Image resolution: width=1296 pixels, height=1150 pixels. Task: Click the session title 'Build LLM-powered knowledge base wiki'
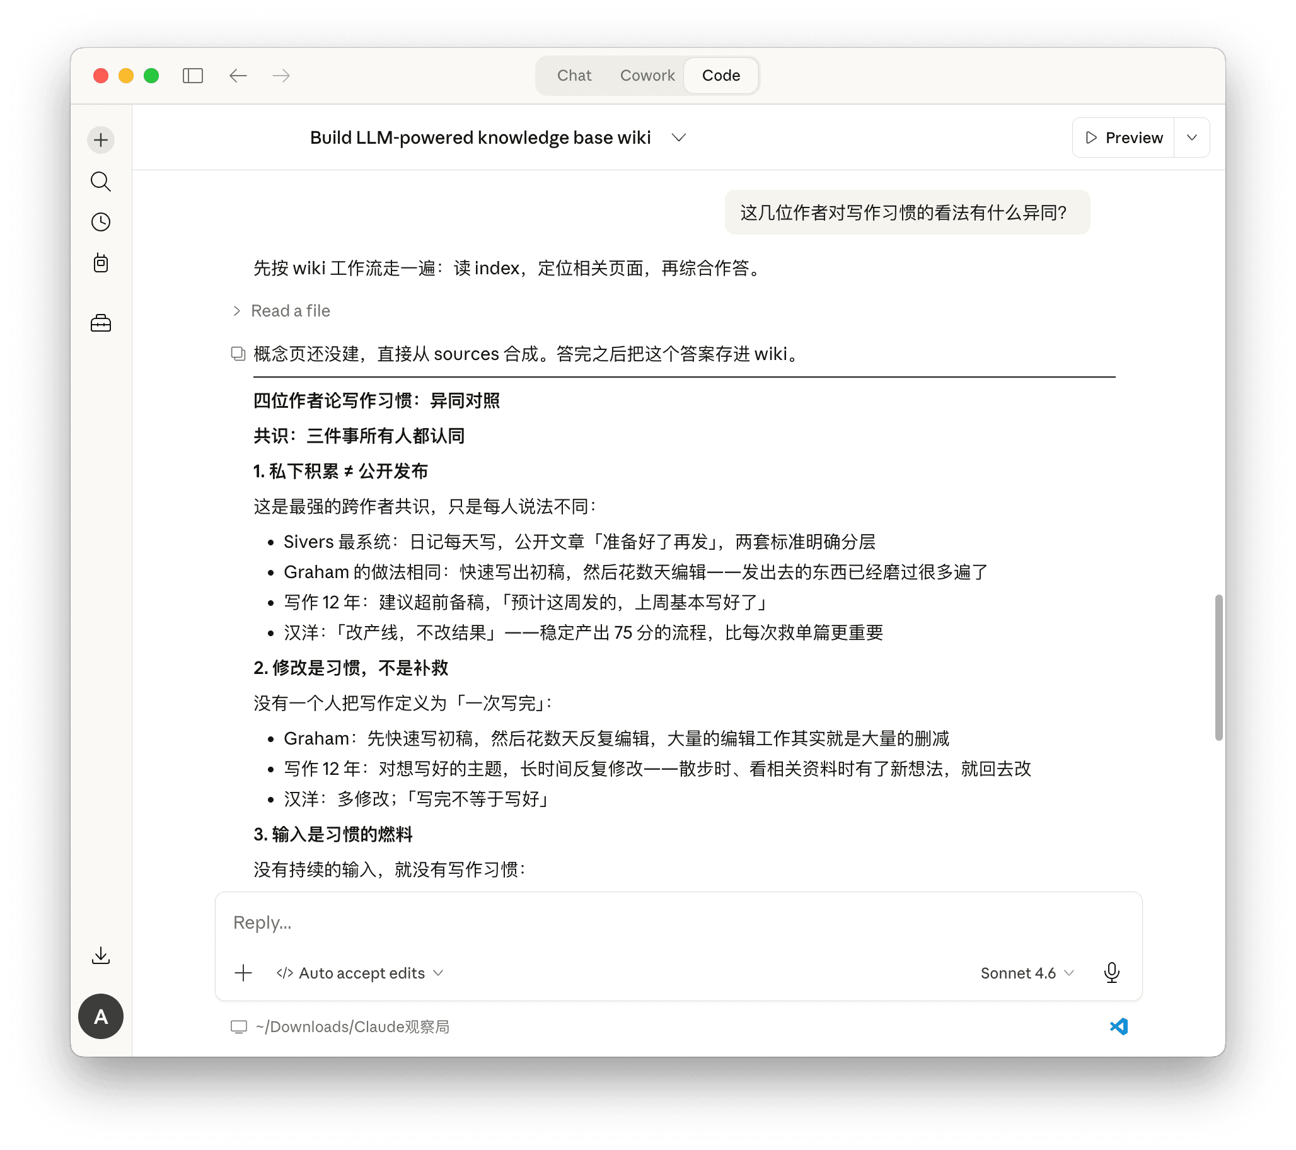tap(480, 137)
